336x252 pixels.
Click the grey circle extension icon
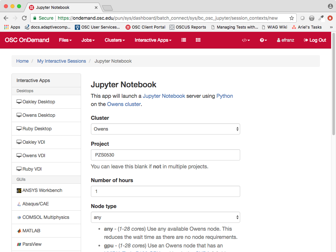point(302,18)
